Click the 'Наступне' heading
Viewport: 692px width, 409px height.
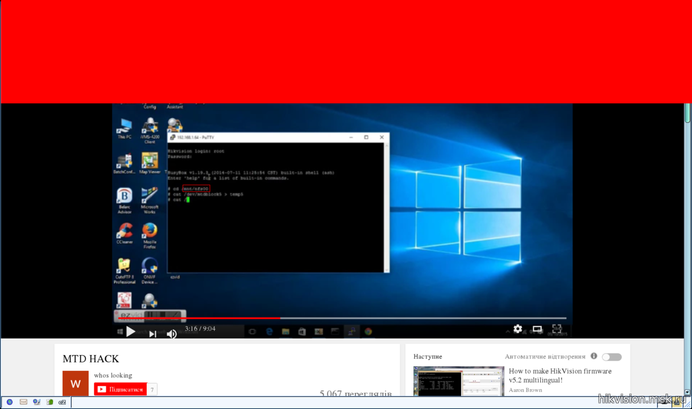click(x=428, y=357)
